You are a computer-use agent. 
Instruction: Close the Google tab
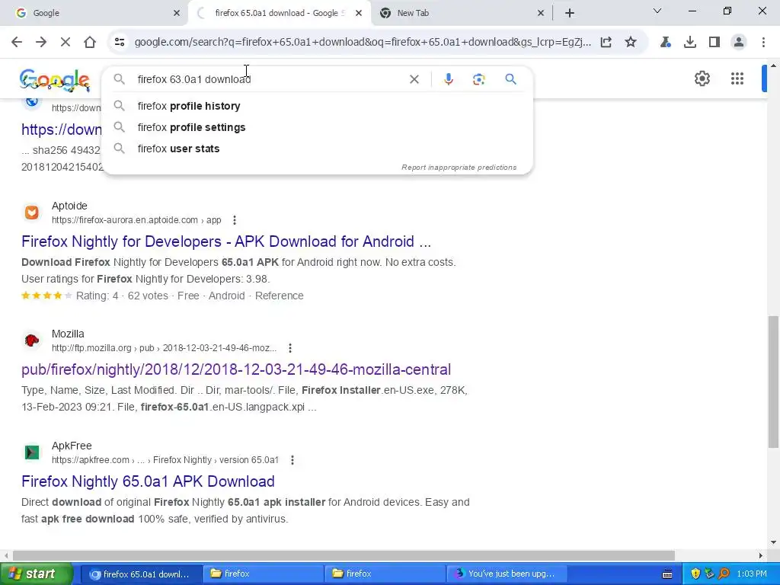click(x=177, y=13)
